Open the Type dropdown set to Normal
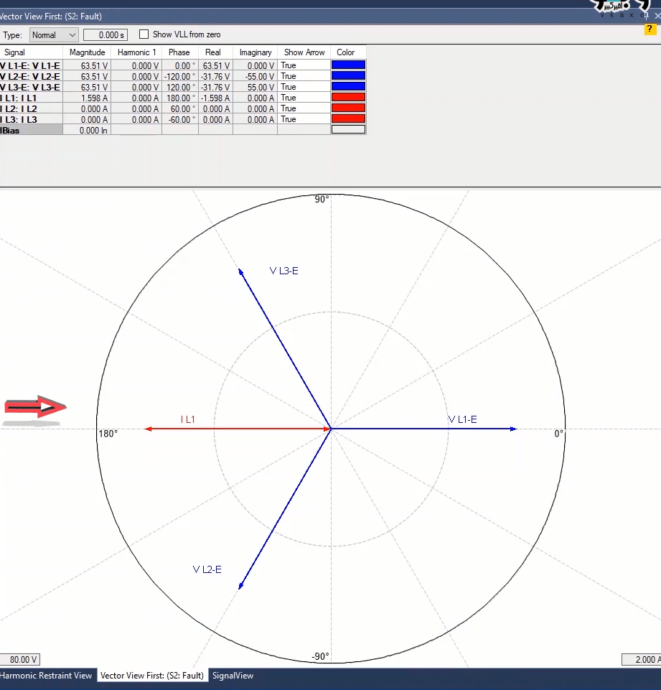 [x=54, y=34]
